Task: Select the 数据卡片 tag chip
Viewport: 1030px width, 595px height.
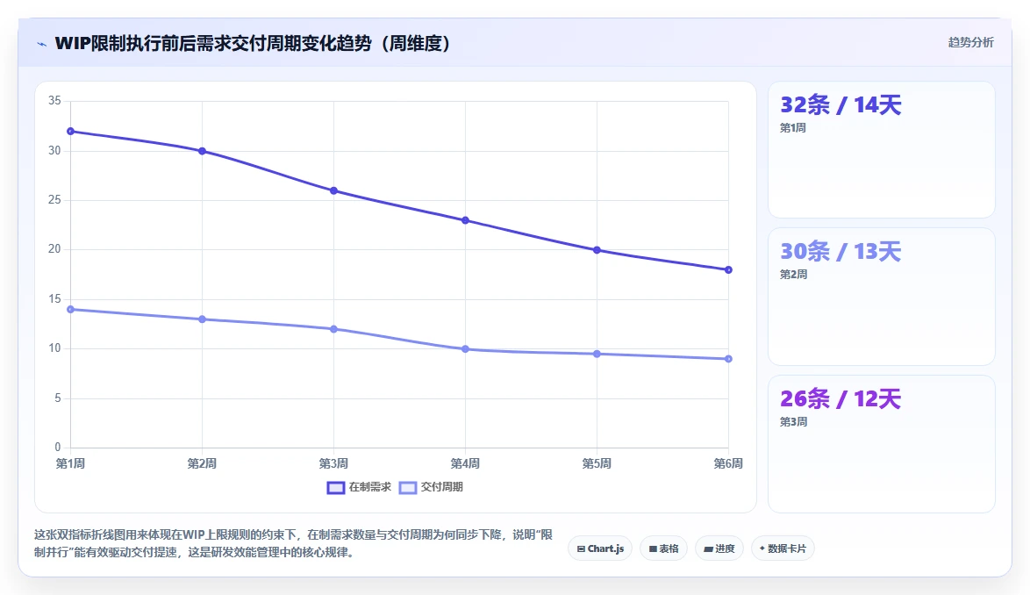Action: point(783,548)
